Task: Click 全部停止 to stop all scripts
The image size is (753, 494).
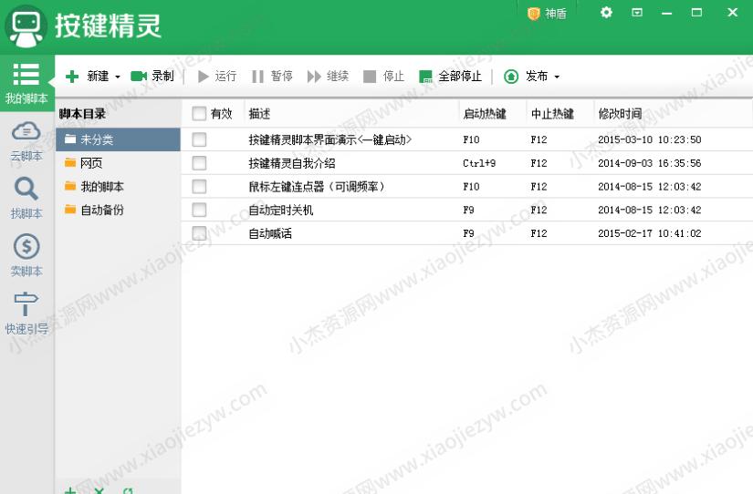Action: [451, 77]
